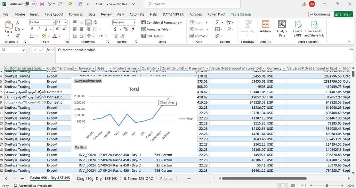356x188 pixels.
Task: Increase font size with the larger A icon
Action: (x=57, y=29)
